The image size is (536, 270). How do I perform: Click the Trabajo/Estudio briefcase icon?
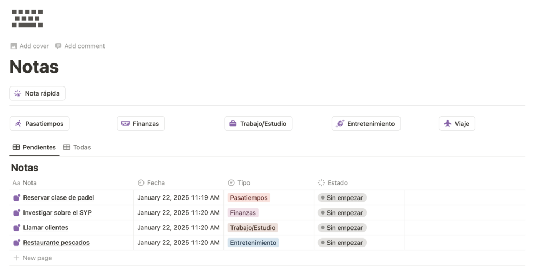[x=233, y=124]
